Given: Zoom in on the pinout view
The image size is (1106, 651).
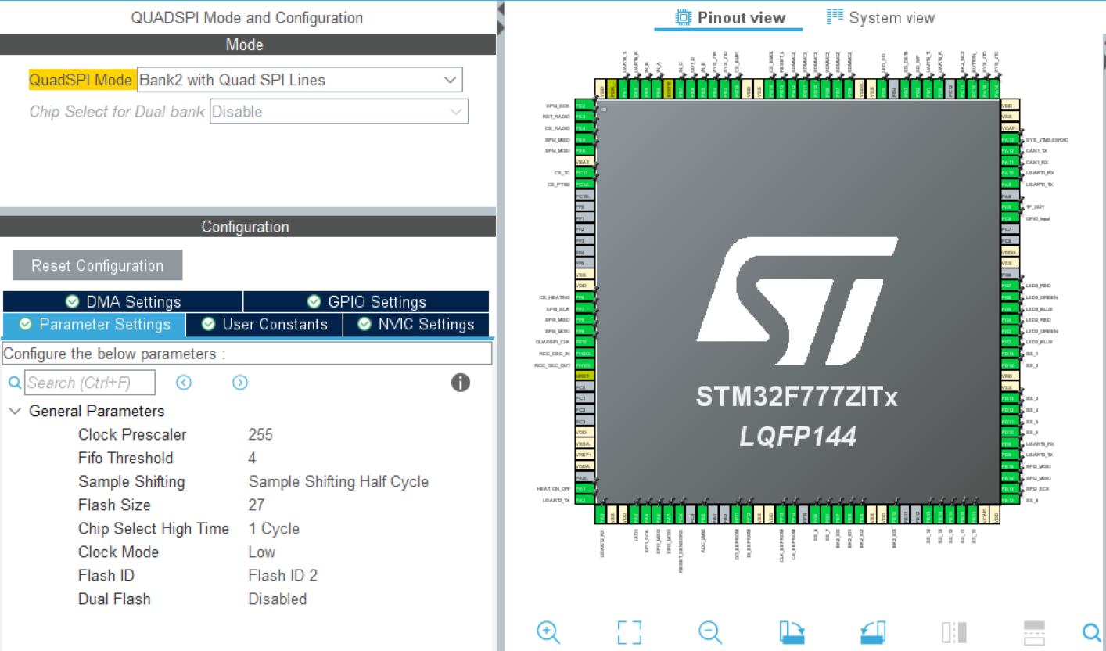Looking at the screenshot, I should pos(548,631).
